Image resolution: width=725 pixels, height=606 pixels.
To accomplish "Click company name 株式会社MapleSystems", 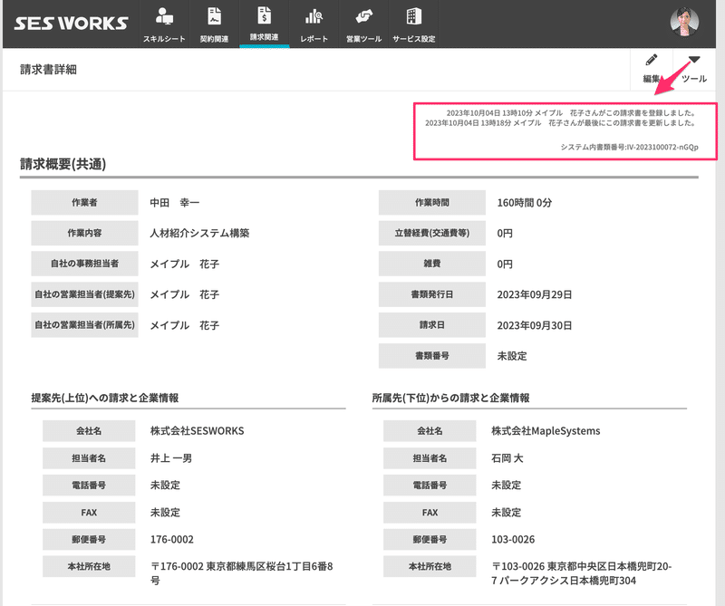I will [x=546, y=431].
